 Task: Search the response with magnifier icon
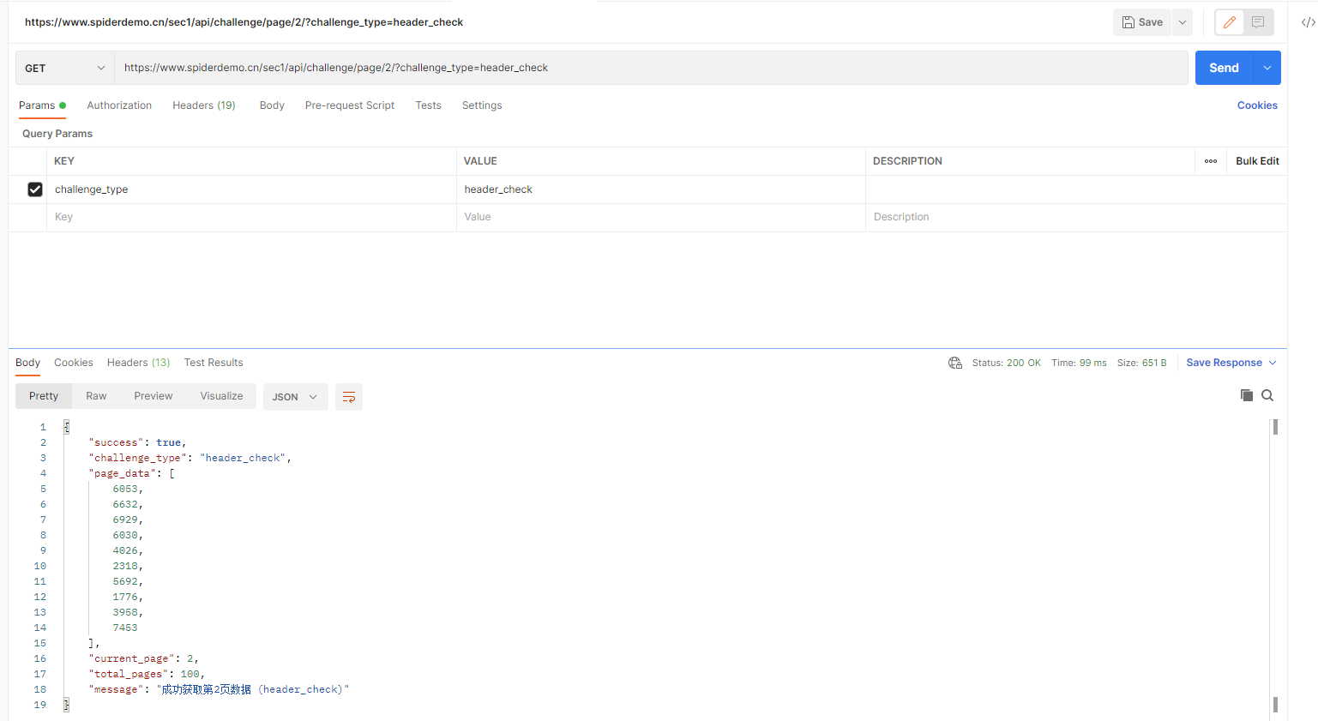coord(1267,395)
